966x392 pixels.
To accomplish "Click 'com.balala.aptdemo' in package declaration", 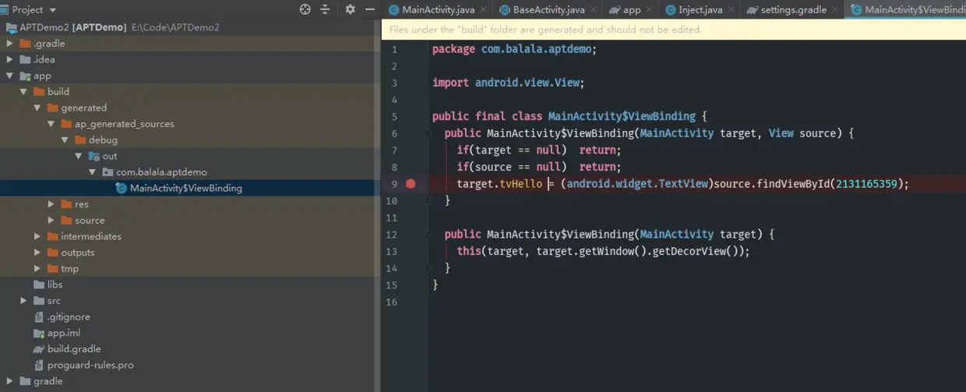I will pos(536,49).
